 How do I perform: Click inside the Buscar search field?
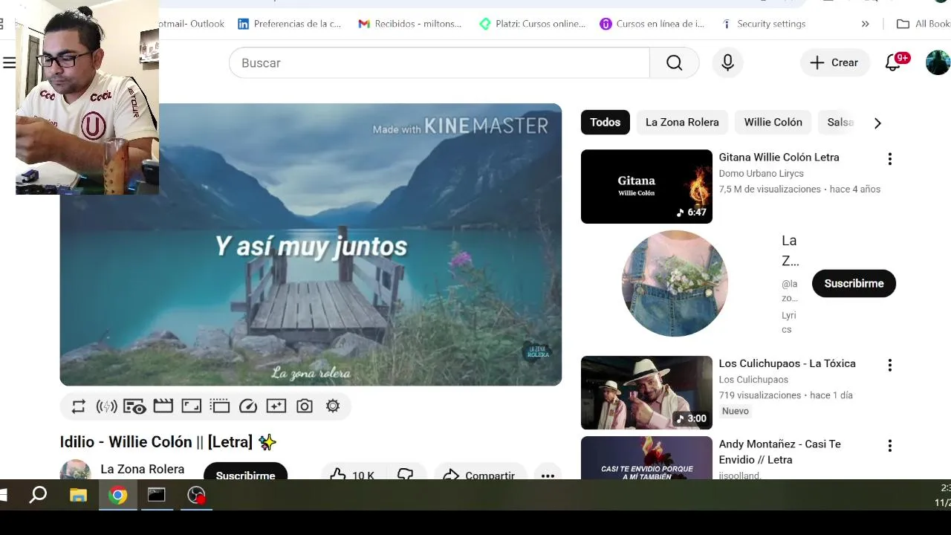click(x=439, y=63)
